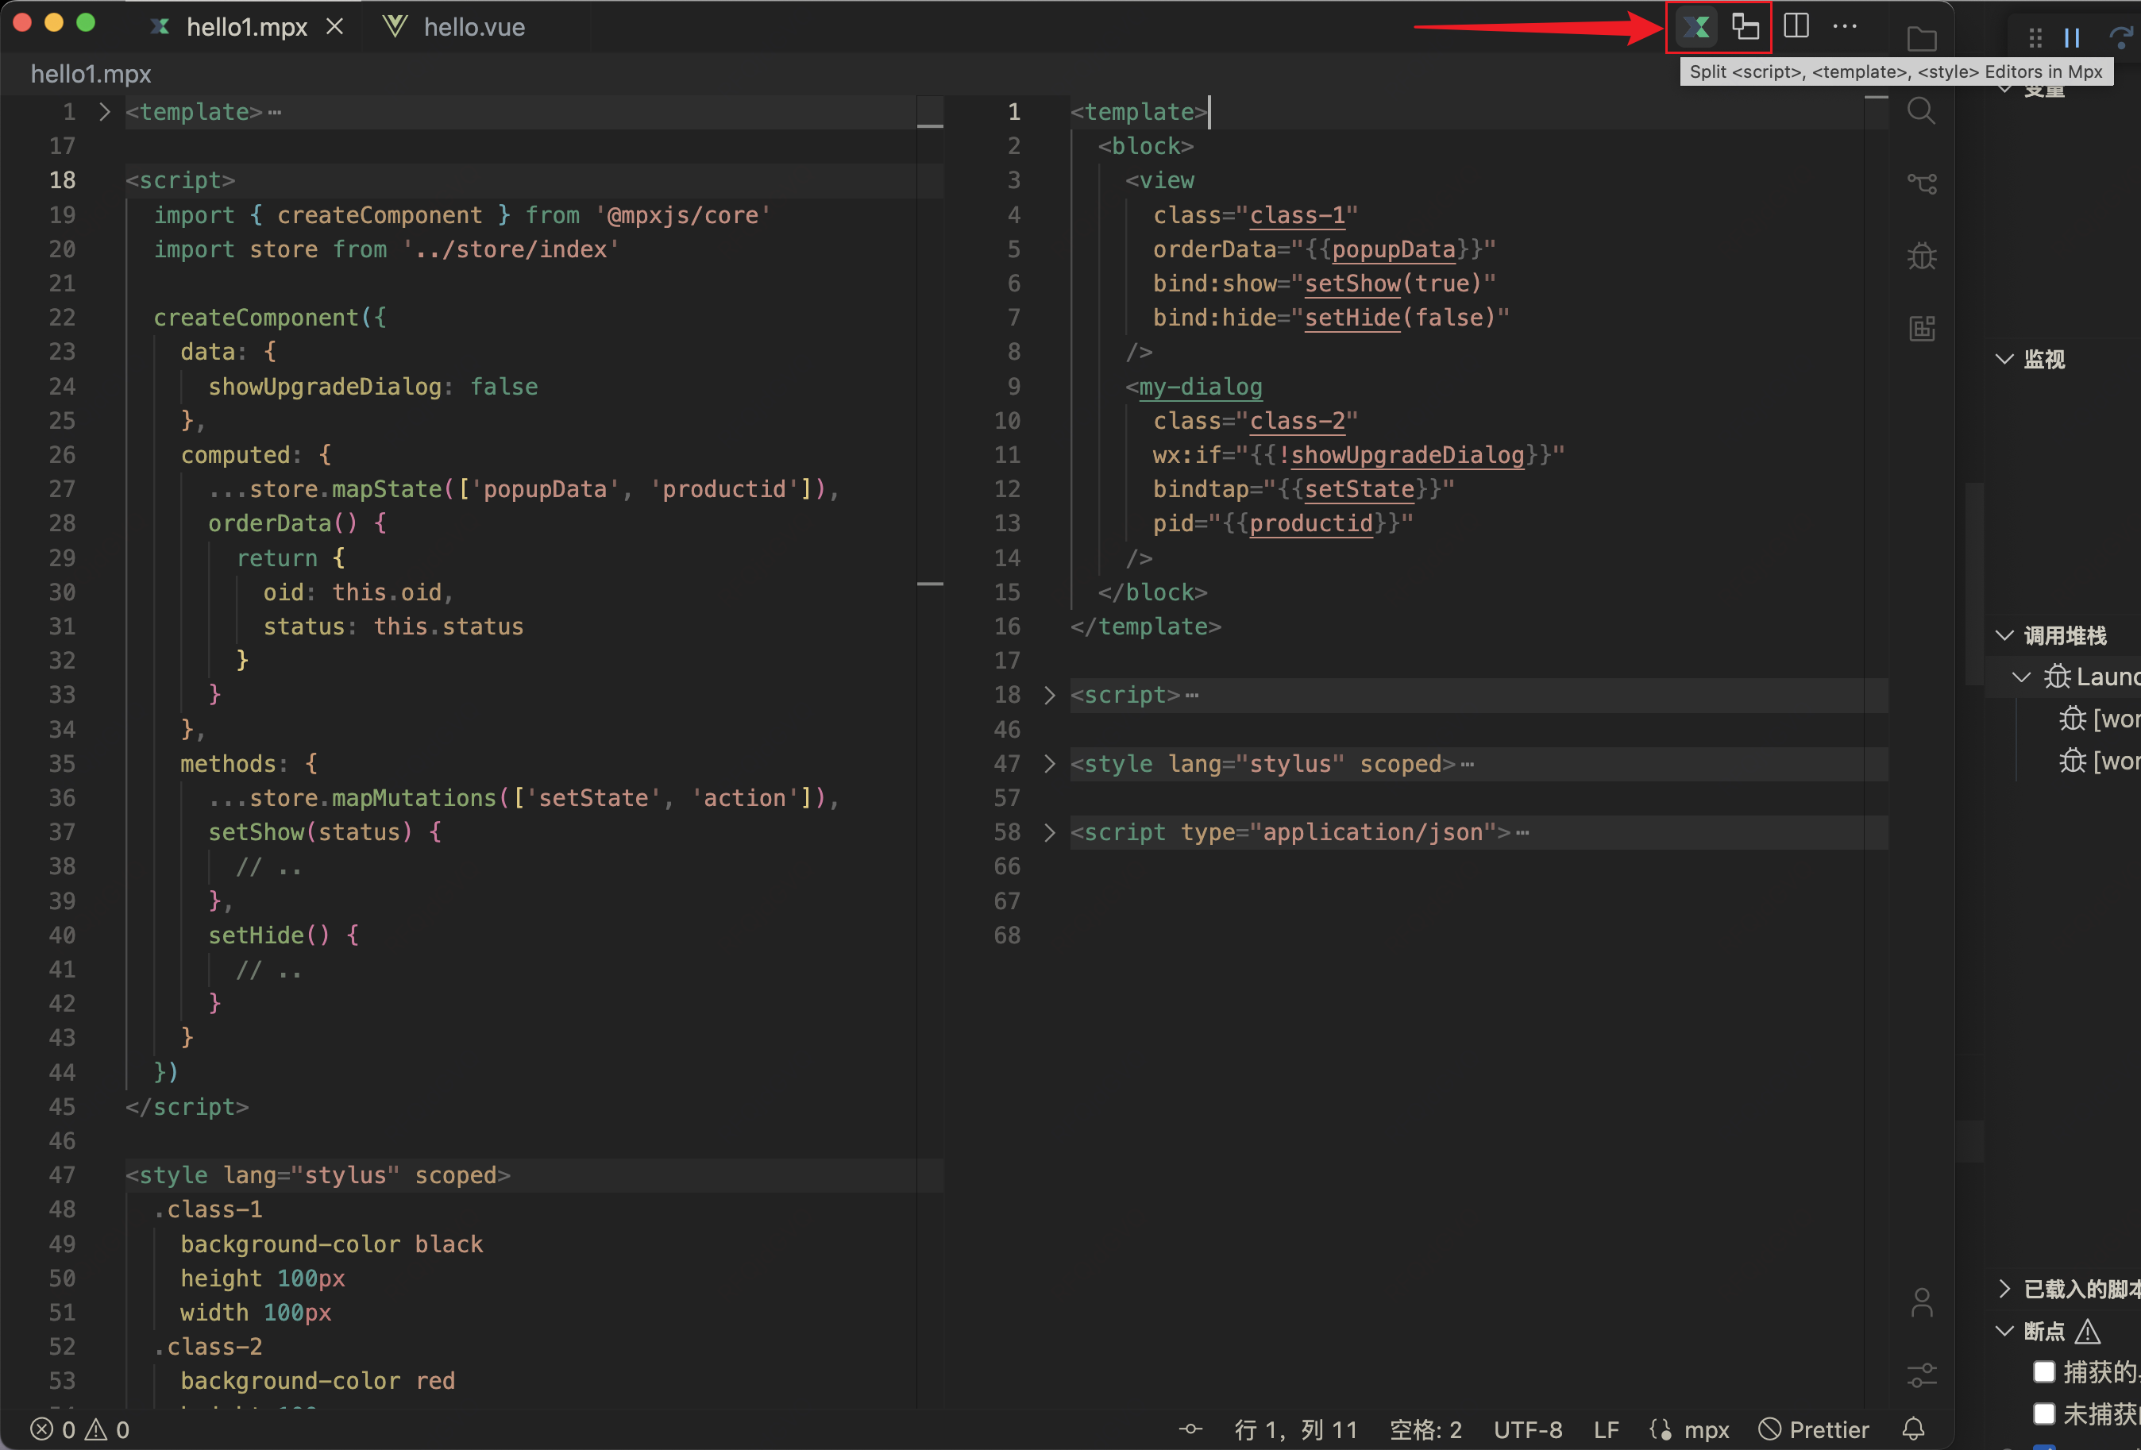Enable the uncaught exceptions breakpoint checkbox
This screenshot has width=2141, height=1450.
click(2043, 1413)
